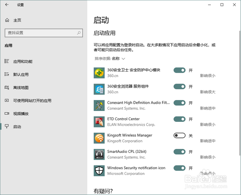241x195 pixels.
Task: Click the Conexant High Definition Audio Filt... text
Action: point(139,103)
